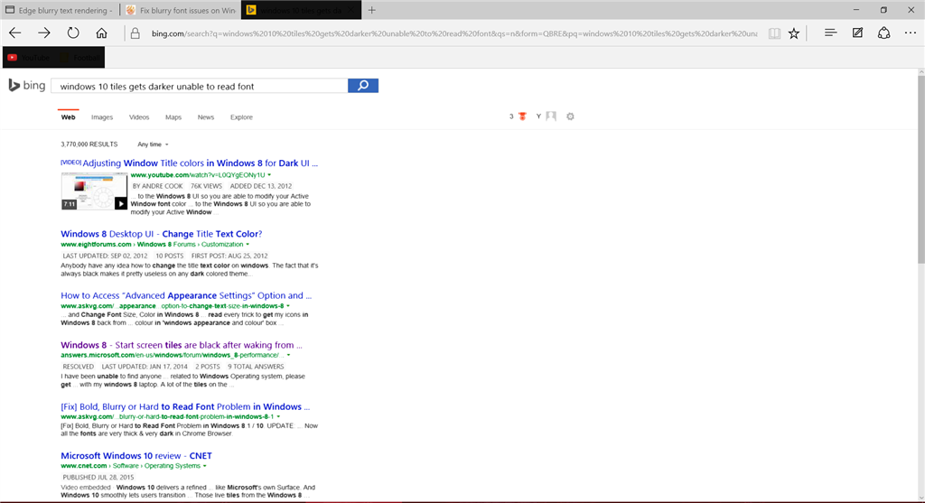Go back with the back arrow
The image size is (925, 503).
[x=15, y=33]
